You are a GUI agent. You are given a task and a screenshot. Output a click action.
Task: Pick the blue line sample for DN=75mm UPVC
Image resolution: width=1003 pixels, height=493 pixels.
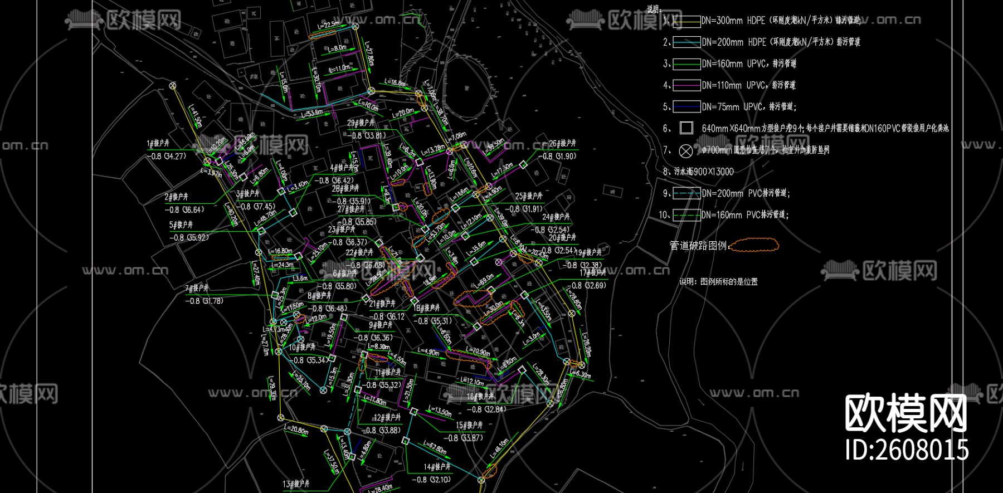coord(686,106)
